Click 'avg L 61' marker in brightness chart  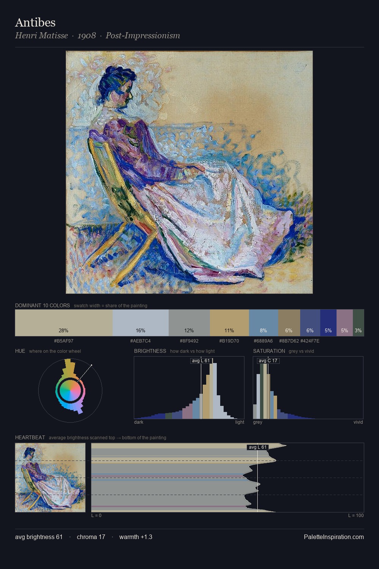click(201, 361)
